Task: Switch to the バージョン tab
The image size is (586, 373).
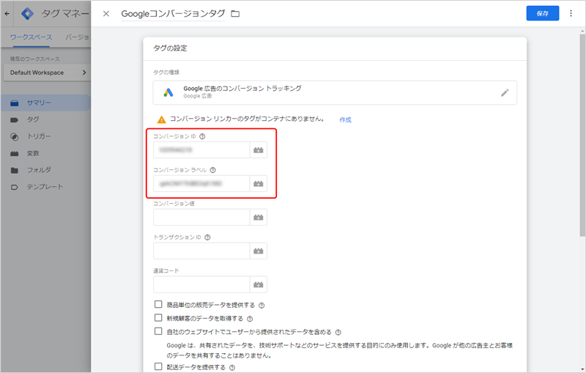Action: pyautogui.click(x=78, y=37)
